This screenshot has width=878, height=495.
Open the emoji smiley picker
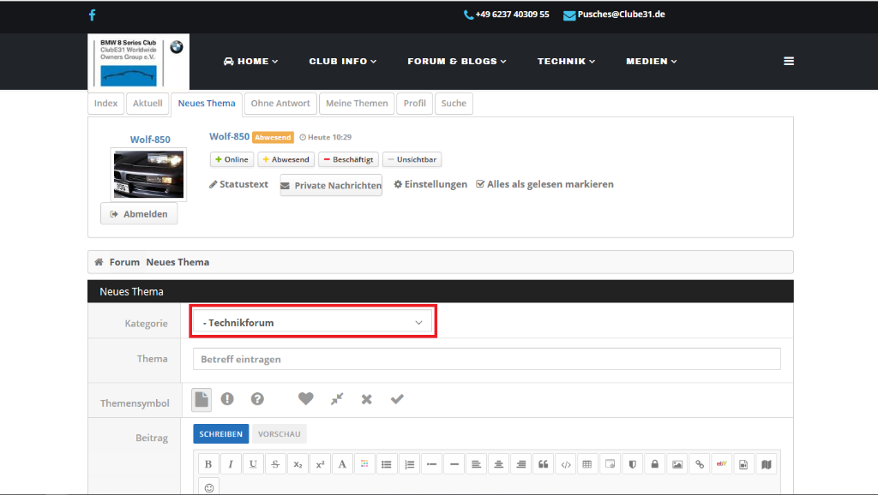click(208, 487)
